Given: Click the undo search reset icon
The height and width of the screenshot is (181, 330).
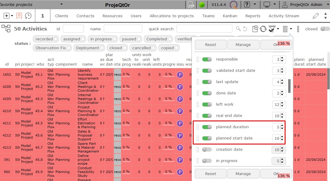Looking at the screenshot, I should point(245,29).
